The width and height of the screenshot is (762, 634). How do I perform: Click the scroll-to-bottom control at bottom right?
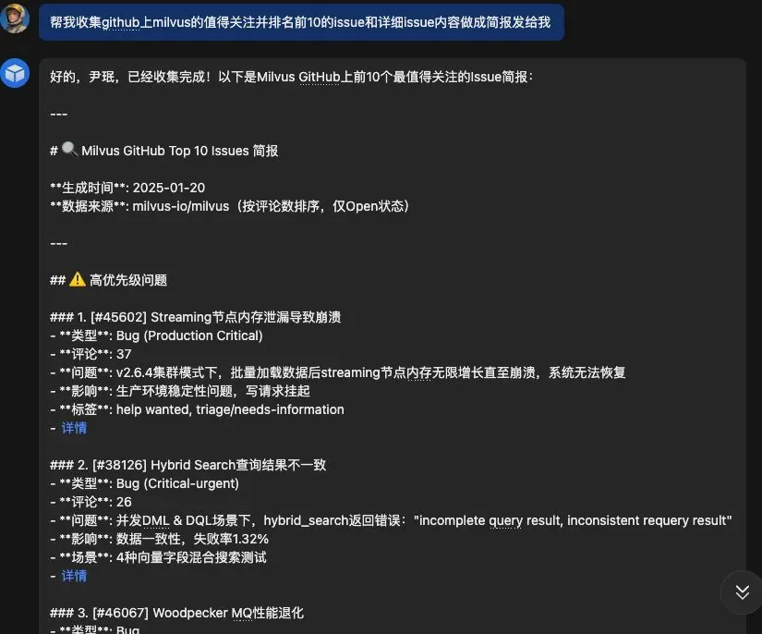[x=740, y=592]
